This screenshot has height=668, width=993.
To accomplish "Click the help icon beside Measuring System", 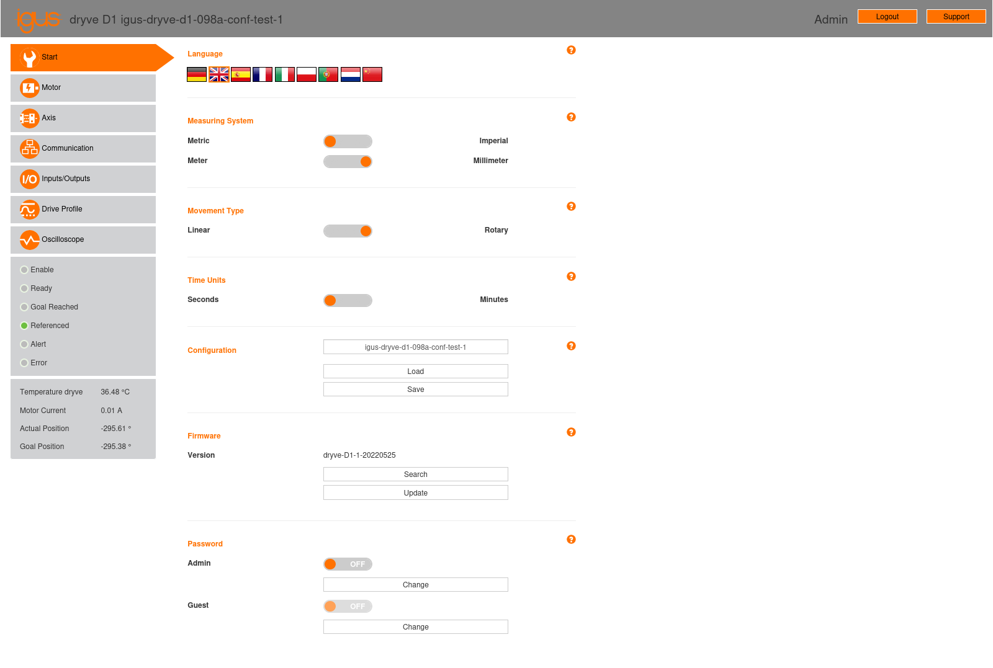I will pyautogui.click(x=571, y=117).
